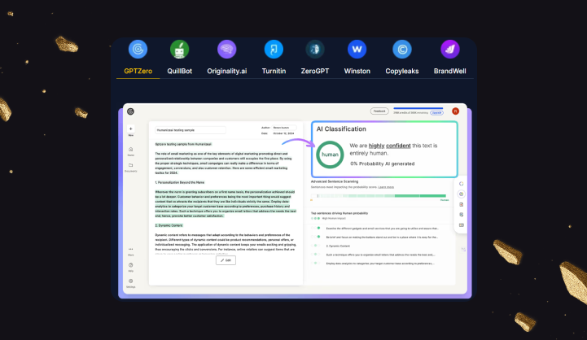Open Home from the left sidebar
This screenshot has width=587, height=340.
[130, 149]
